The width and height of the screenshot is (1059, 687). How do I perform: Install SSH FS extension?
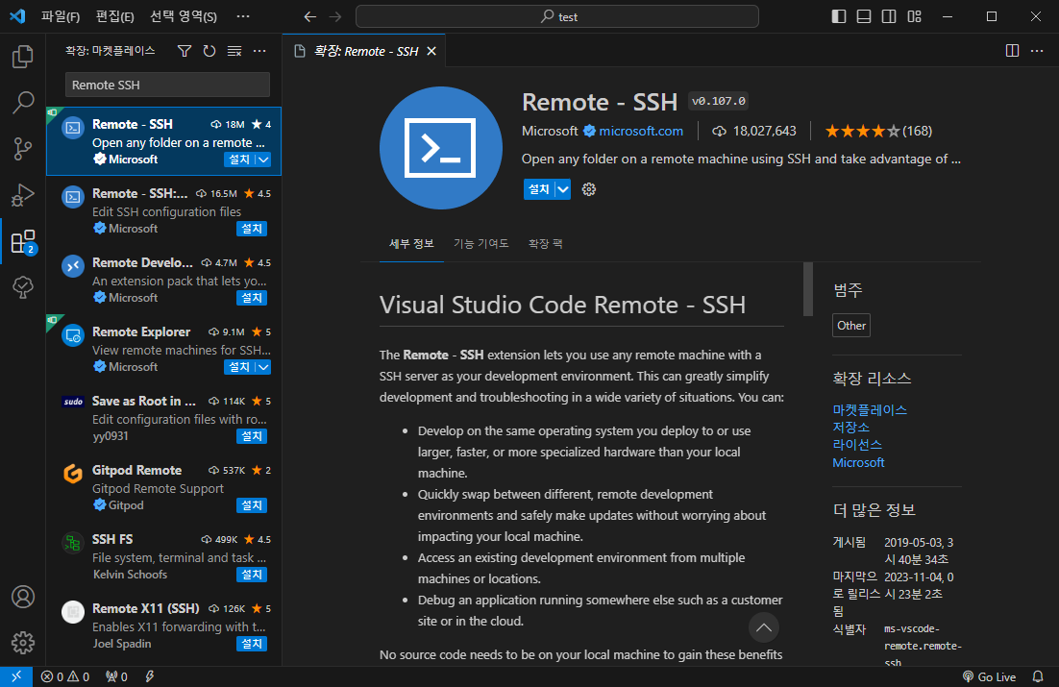coord(251,575)
